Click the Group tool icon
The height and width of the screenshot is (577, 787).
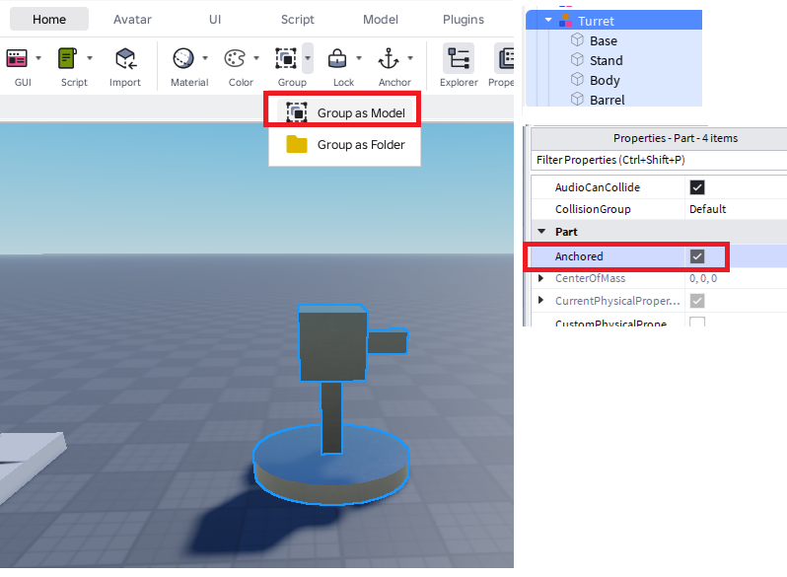pos(287,58)
